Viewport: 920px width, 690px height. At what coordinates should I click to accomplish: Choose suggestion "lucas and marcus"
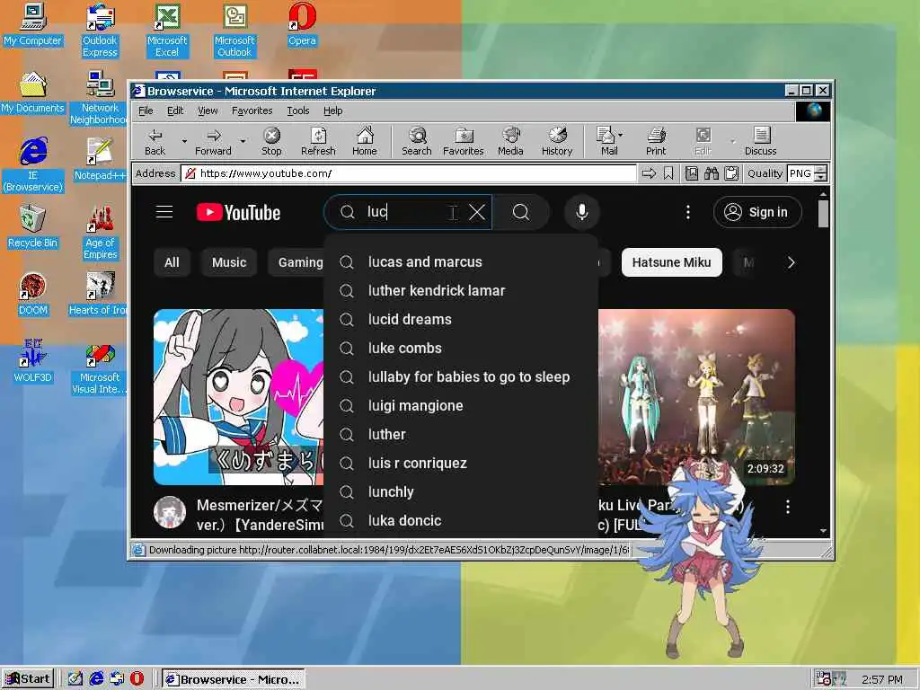pos(461,261)
